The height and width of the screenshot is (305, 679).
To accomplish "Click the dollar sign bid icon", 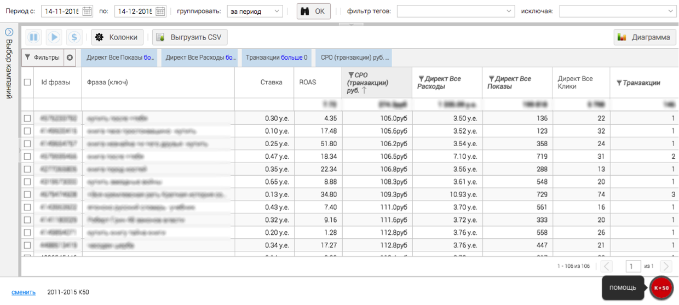I will point(74,37).
